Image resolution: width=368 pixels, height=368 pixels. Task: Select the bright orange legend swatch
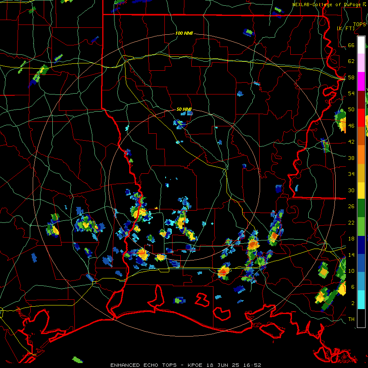361,154
